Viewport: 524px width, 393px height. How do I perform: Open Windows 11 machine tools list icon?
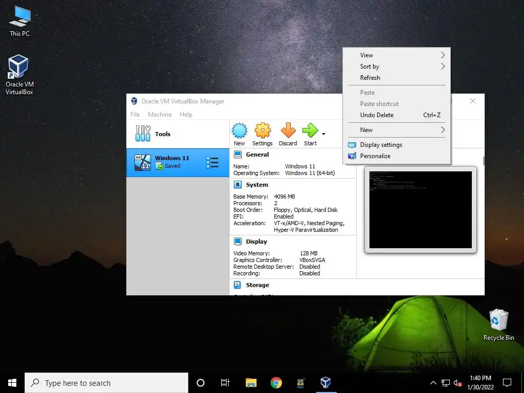212,163
